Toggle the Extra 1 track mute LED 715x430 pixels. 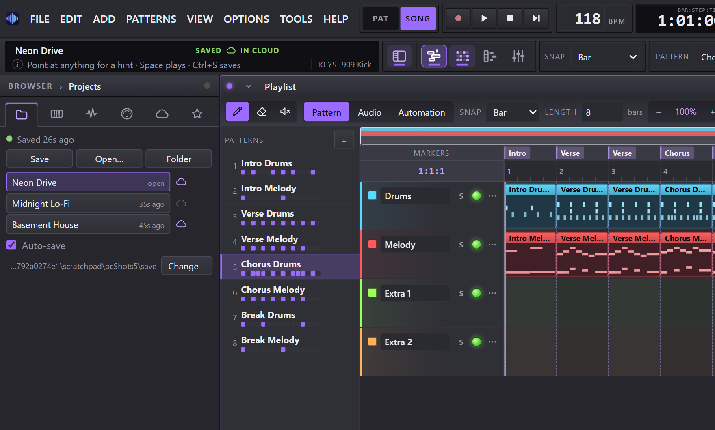coord(477,293)
